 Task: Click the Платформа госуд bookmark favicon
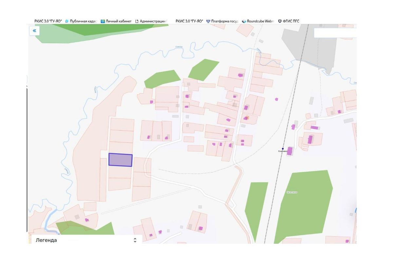208,21
